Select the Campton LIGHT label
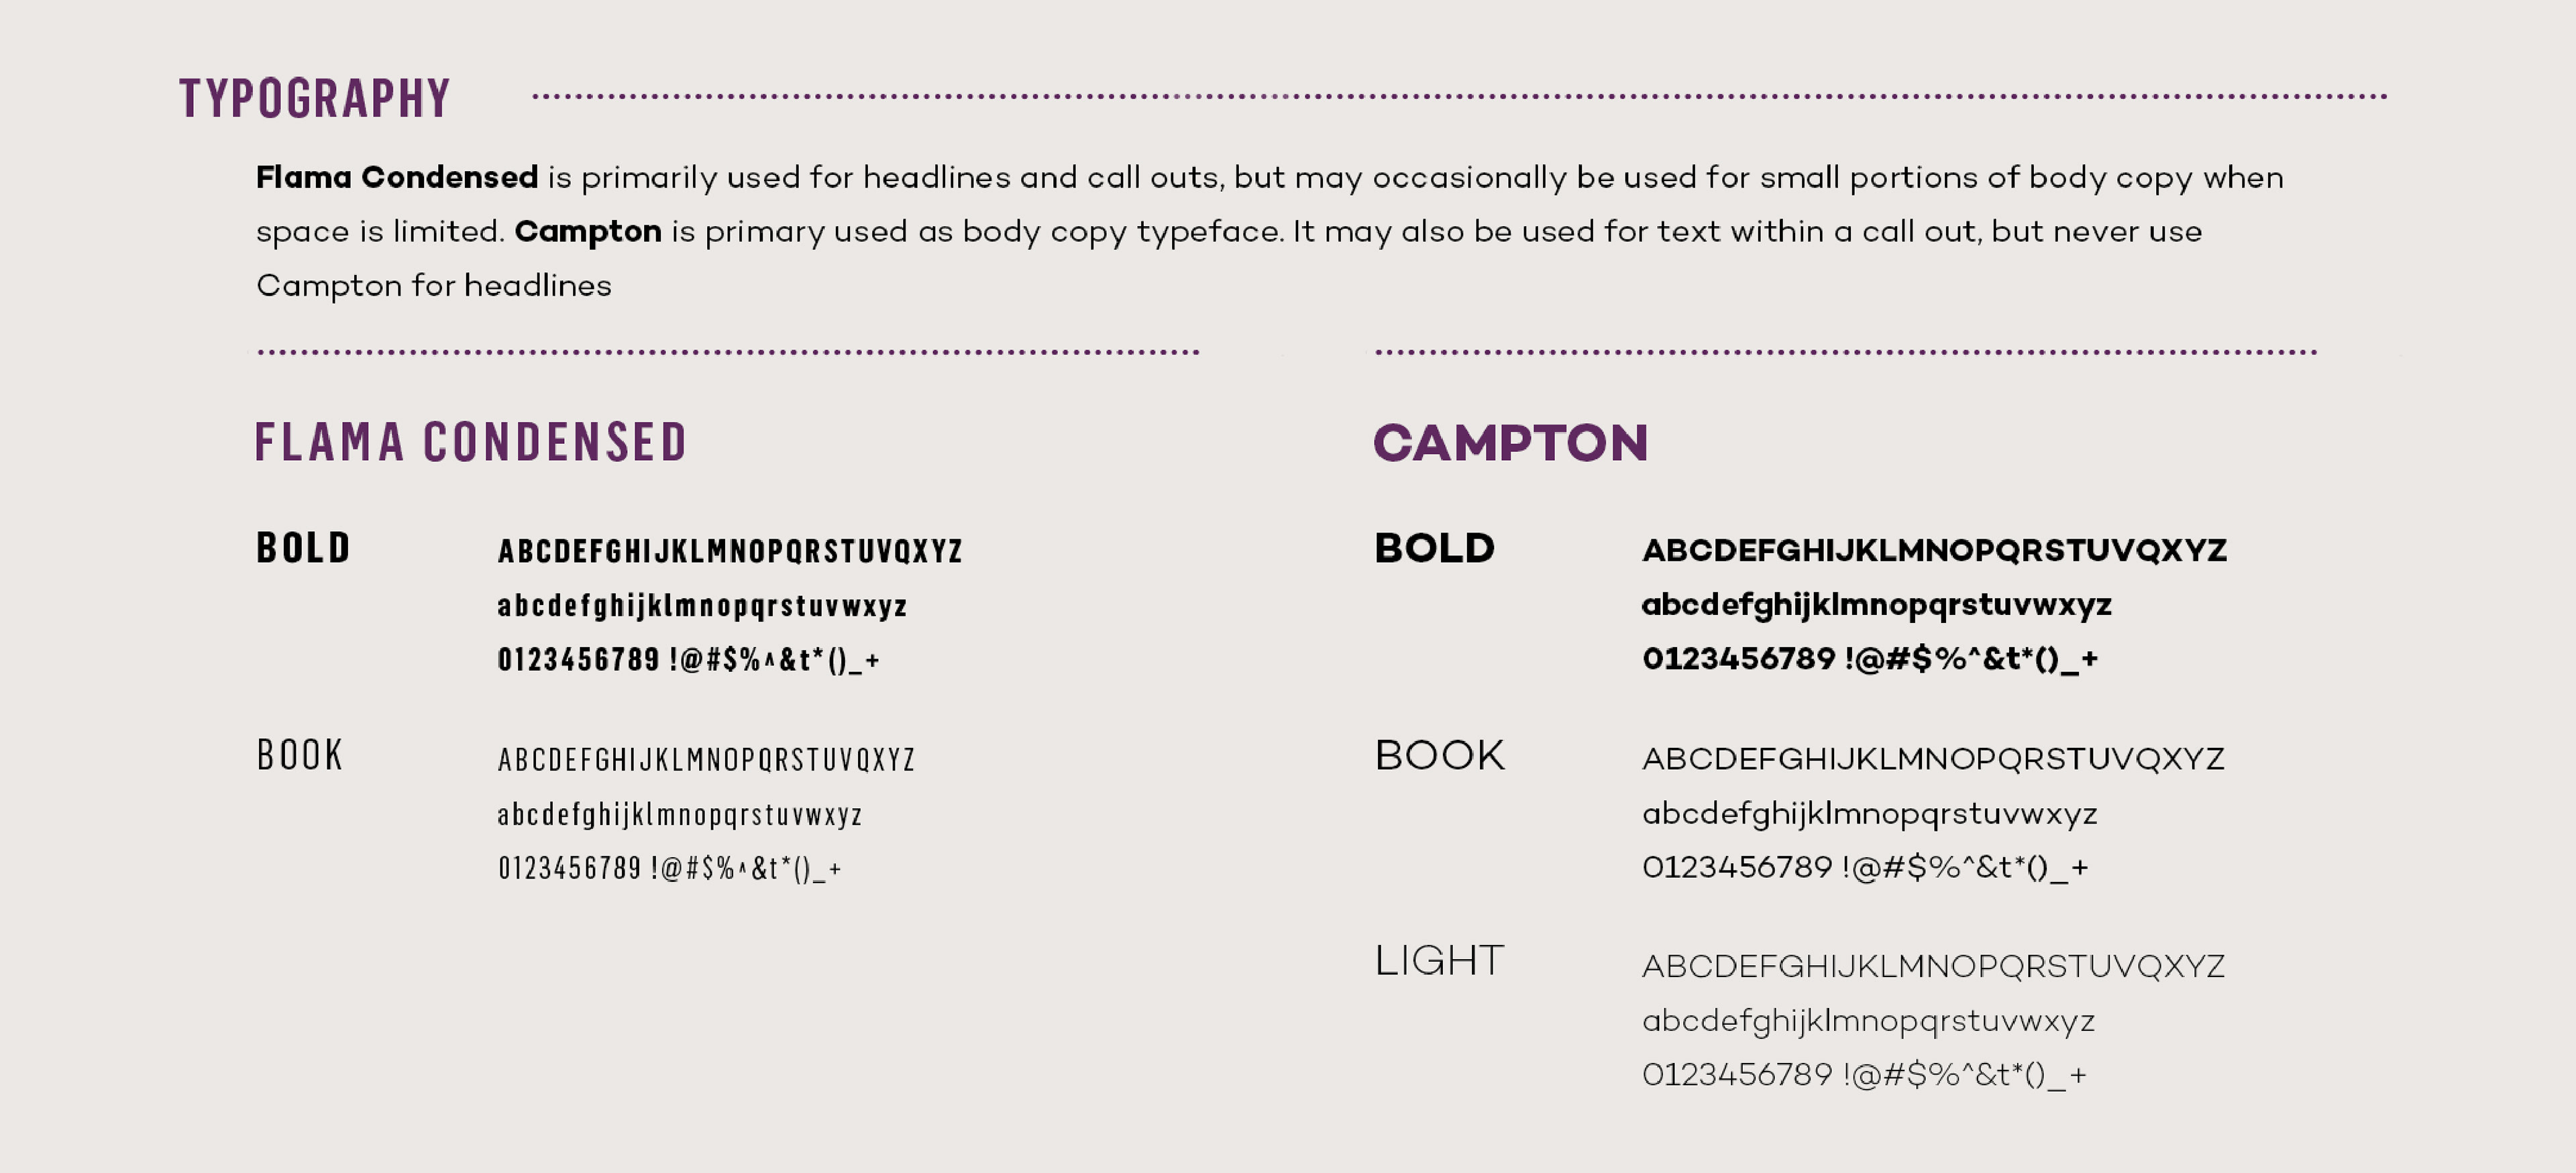 (x=1439, y=961)
